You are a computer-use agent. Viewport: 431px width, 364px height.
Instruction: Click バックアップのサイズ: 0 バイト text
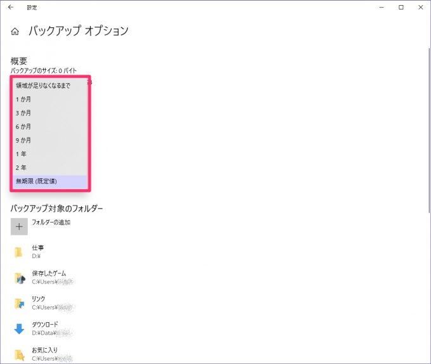tap(44, 70)
